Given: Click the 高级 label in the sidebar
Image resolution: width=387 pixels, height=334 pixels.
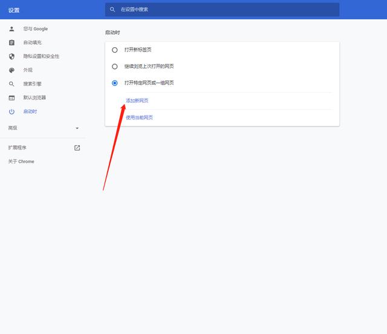Looking at the screenshot, I should click(13, 128).
